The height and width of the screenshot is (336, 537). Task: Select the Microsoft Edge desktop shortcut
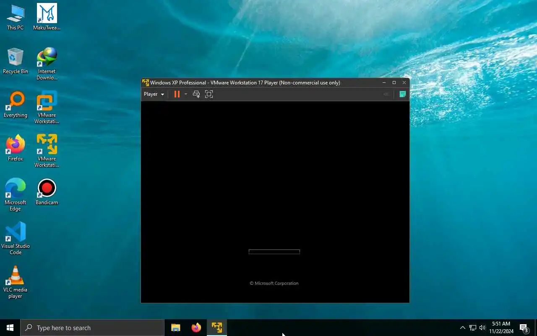[16, 195]
